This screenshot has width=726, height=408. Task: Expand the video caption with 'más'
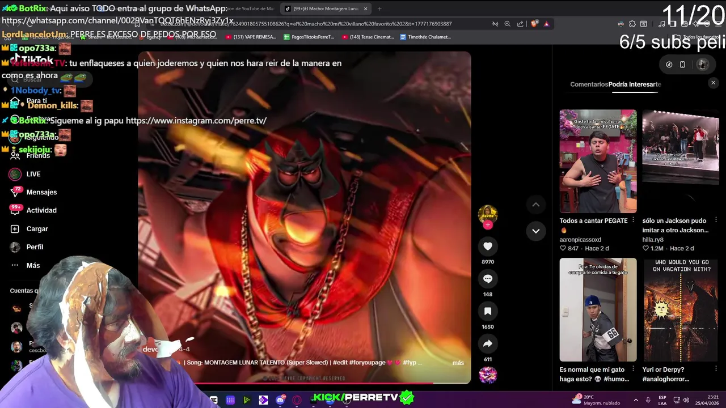pos(458,363)
